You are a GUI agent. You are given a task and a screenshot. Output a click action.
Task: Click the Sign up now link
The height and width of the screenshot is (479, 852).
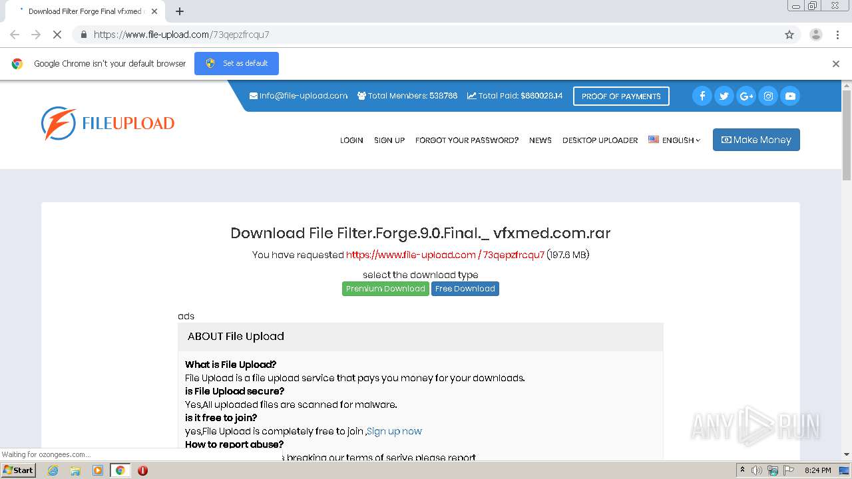point(394,431)
